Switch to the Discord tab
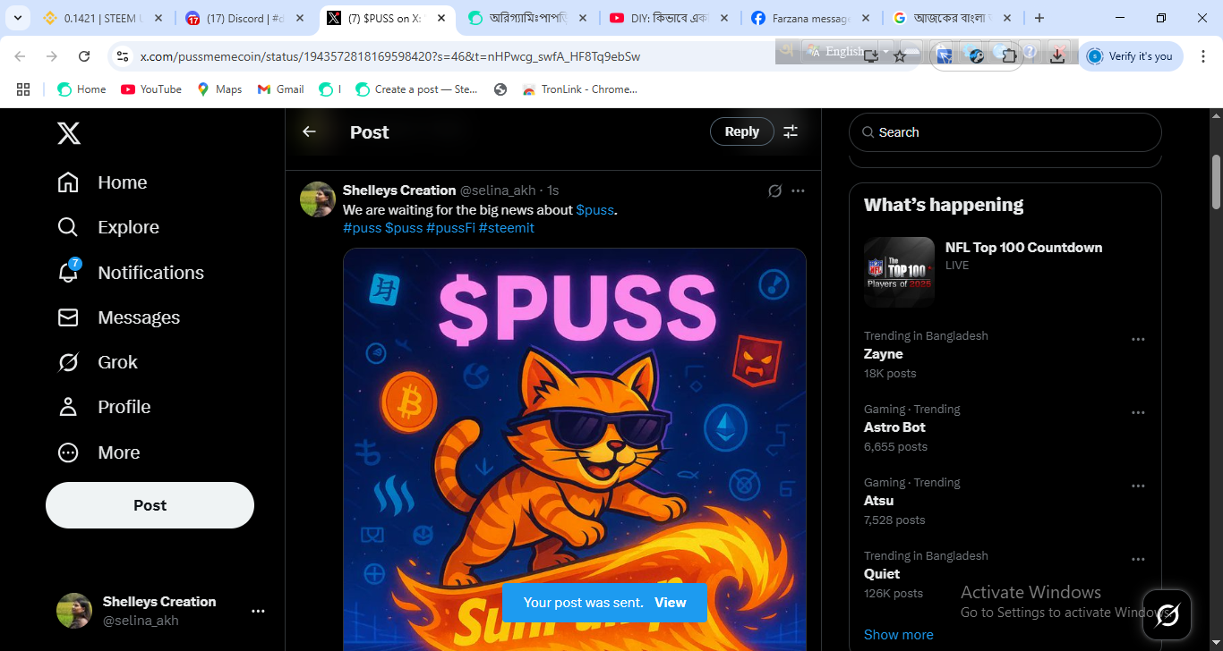Viewport: 1223px width, 651px height. [244, 18]
